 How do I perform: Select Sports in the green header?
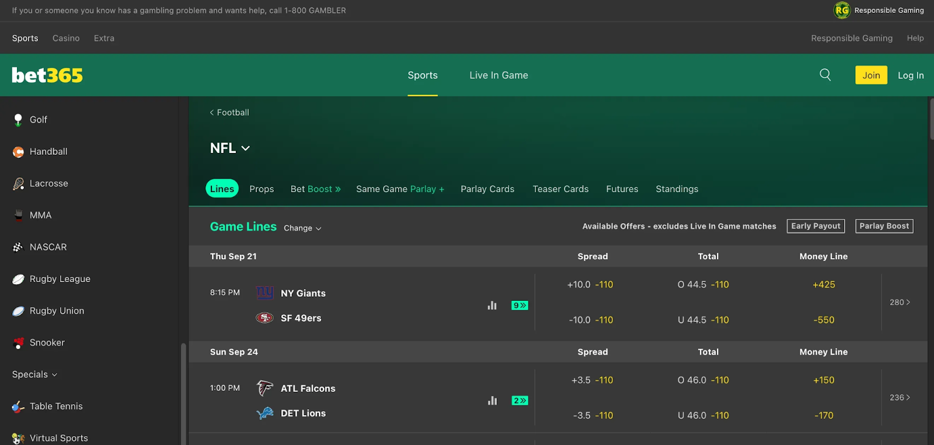pos(423,75)
